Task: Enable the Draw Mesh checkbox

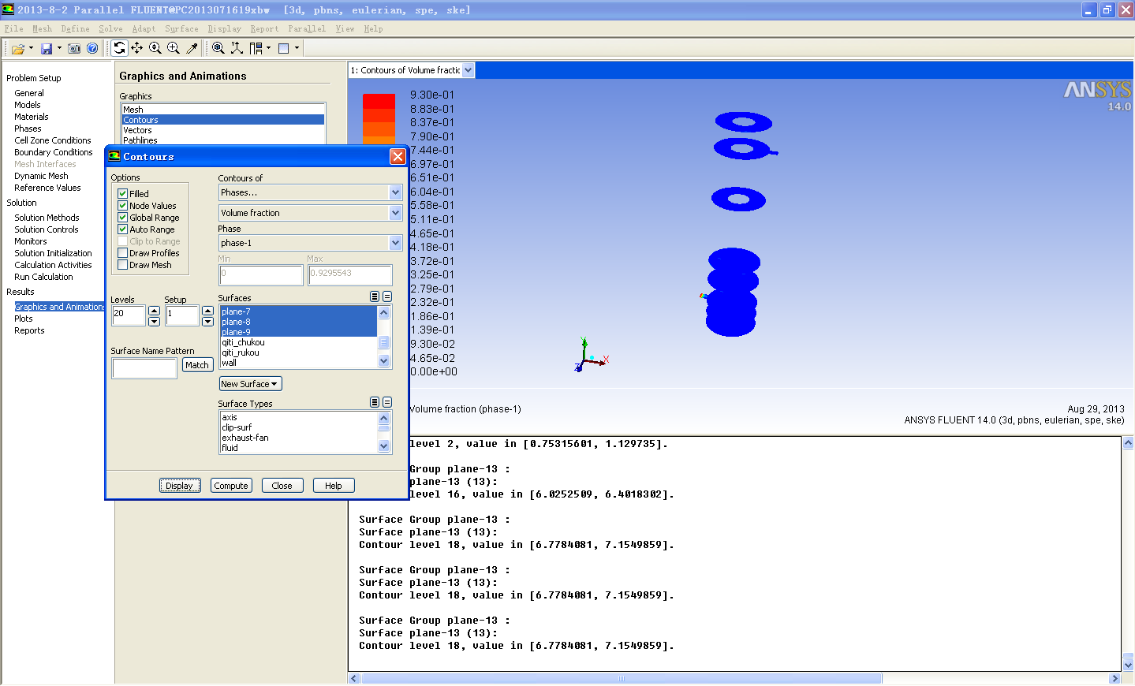Action: click(123, 265)
